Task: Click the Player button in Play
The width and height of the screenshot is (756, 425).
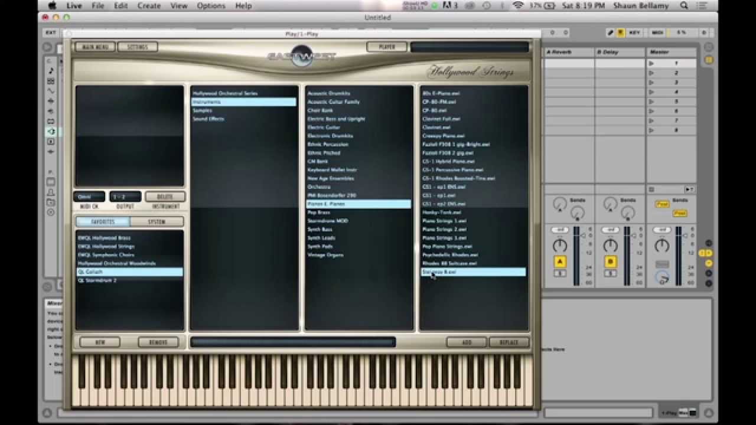Action: (x=387, y=47)
